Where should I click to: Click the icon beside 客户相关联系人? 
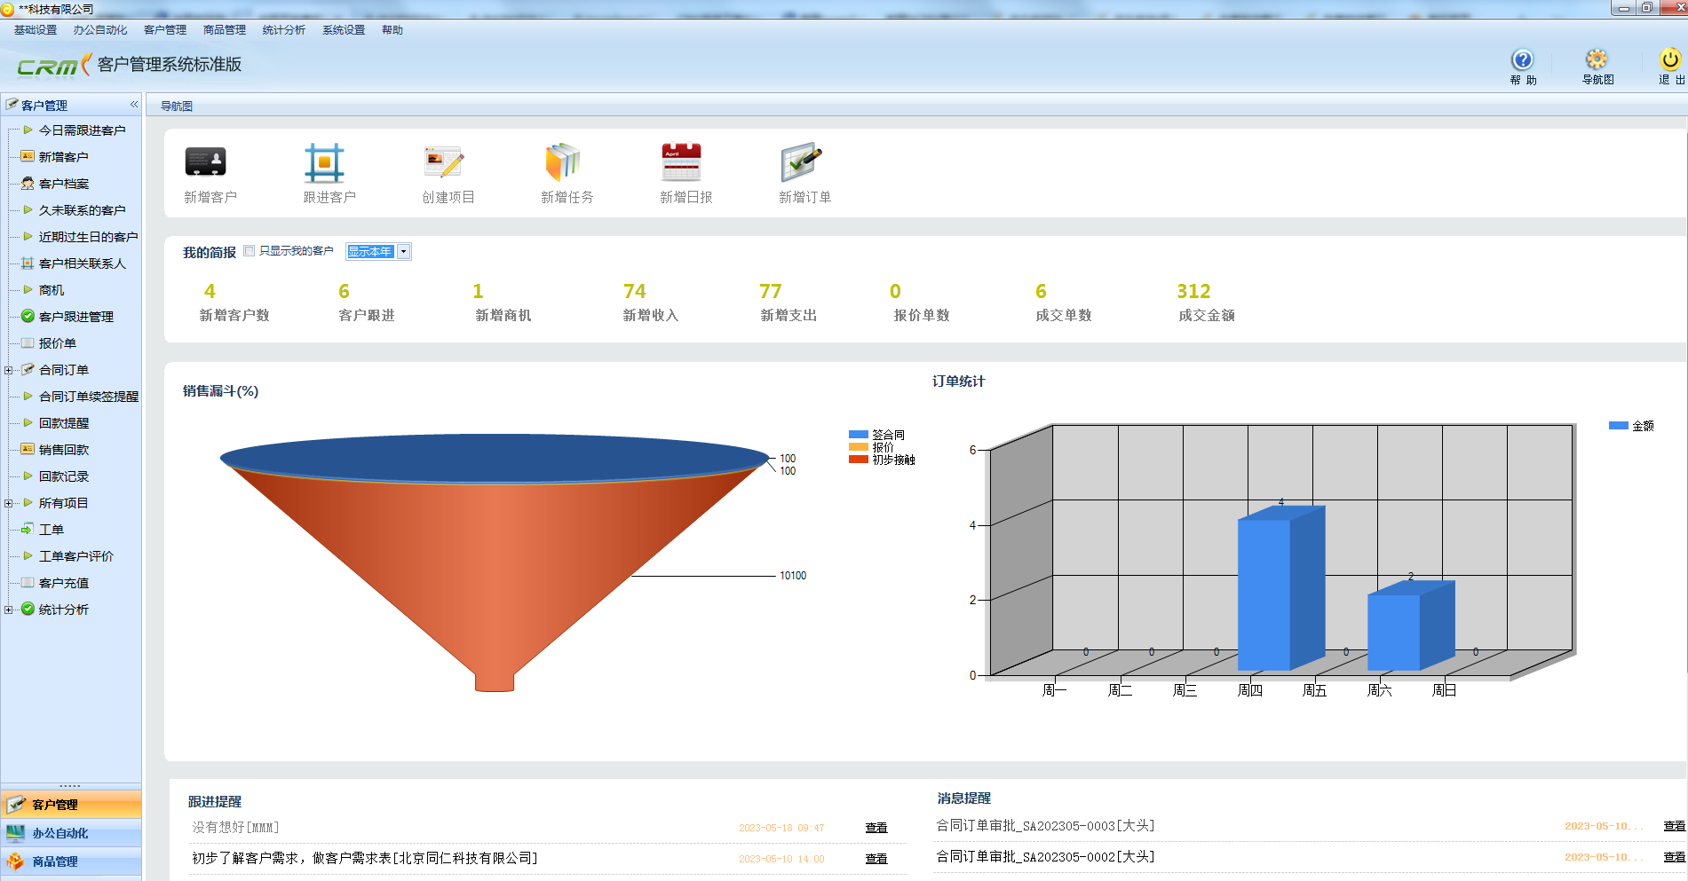[x=28, y=263]
